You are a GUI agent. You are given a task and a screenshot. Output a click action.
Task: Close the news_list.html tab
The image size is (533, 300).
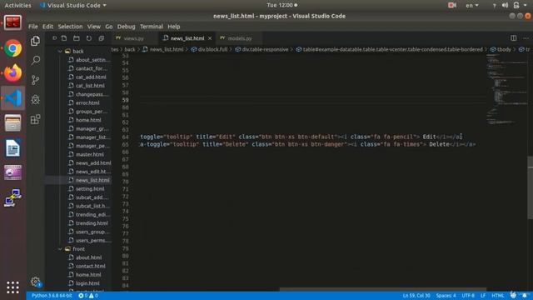[x=210, y=38]
